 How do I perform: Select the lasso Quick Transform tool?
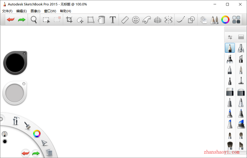80,20
